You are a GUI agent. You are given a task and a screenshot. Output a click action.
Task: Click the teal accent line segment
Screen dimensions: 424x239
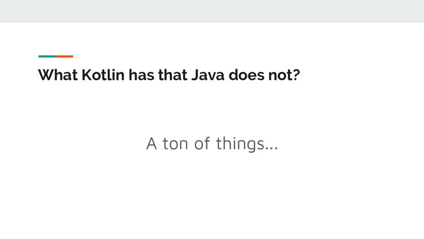(47, 56)
